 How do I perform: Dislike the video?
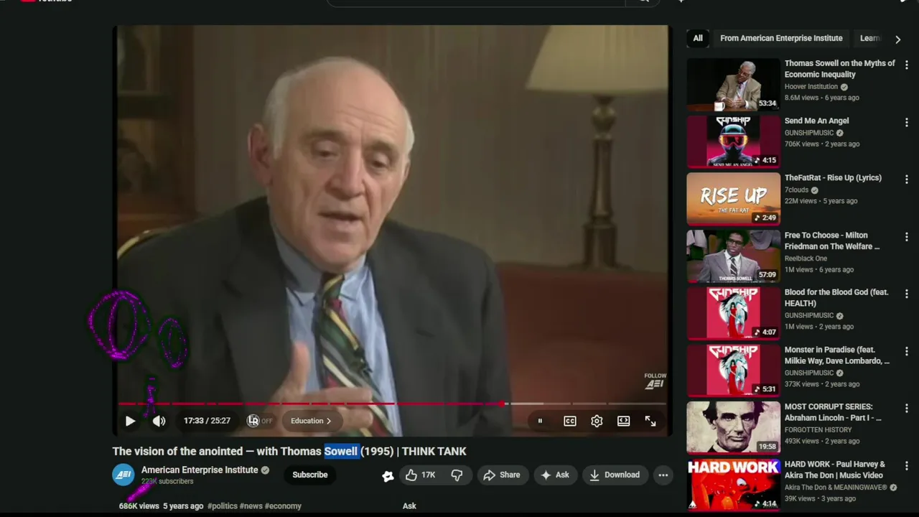tap(457, 475)
